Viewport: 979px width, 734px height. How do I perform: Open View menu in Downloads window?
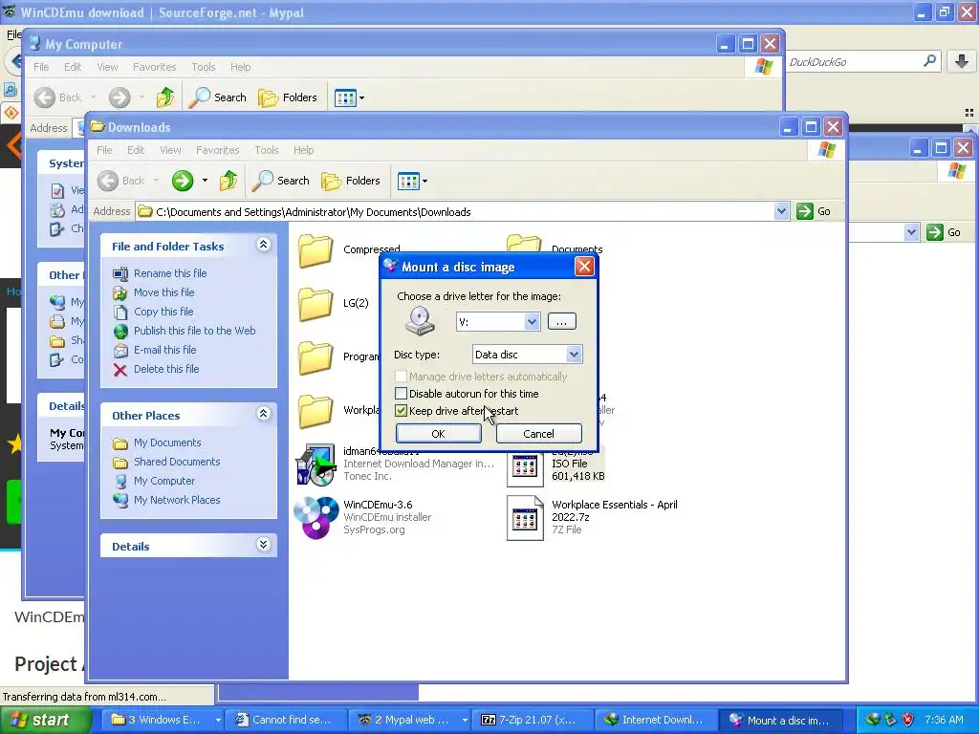click(170, 150)
